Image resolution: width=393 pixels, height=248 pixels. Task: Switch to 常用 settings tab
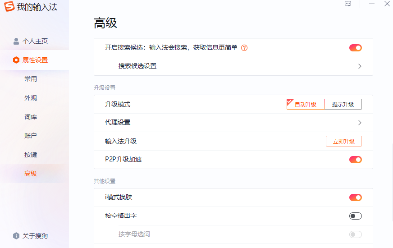click(31, 79)
